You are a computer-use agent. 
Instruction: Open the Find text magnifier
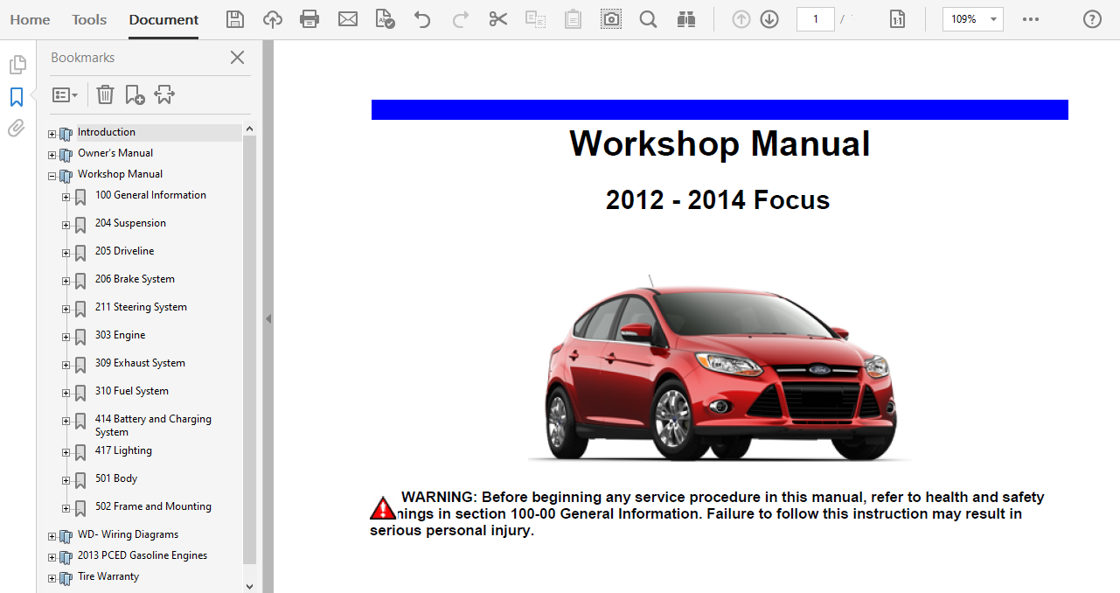[x=648, y=19]
